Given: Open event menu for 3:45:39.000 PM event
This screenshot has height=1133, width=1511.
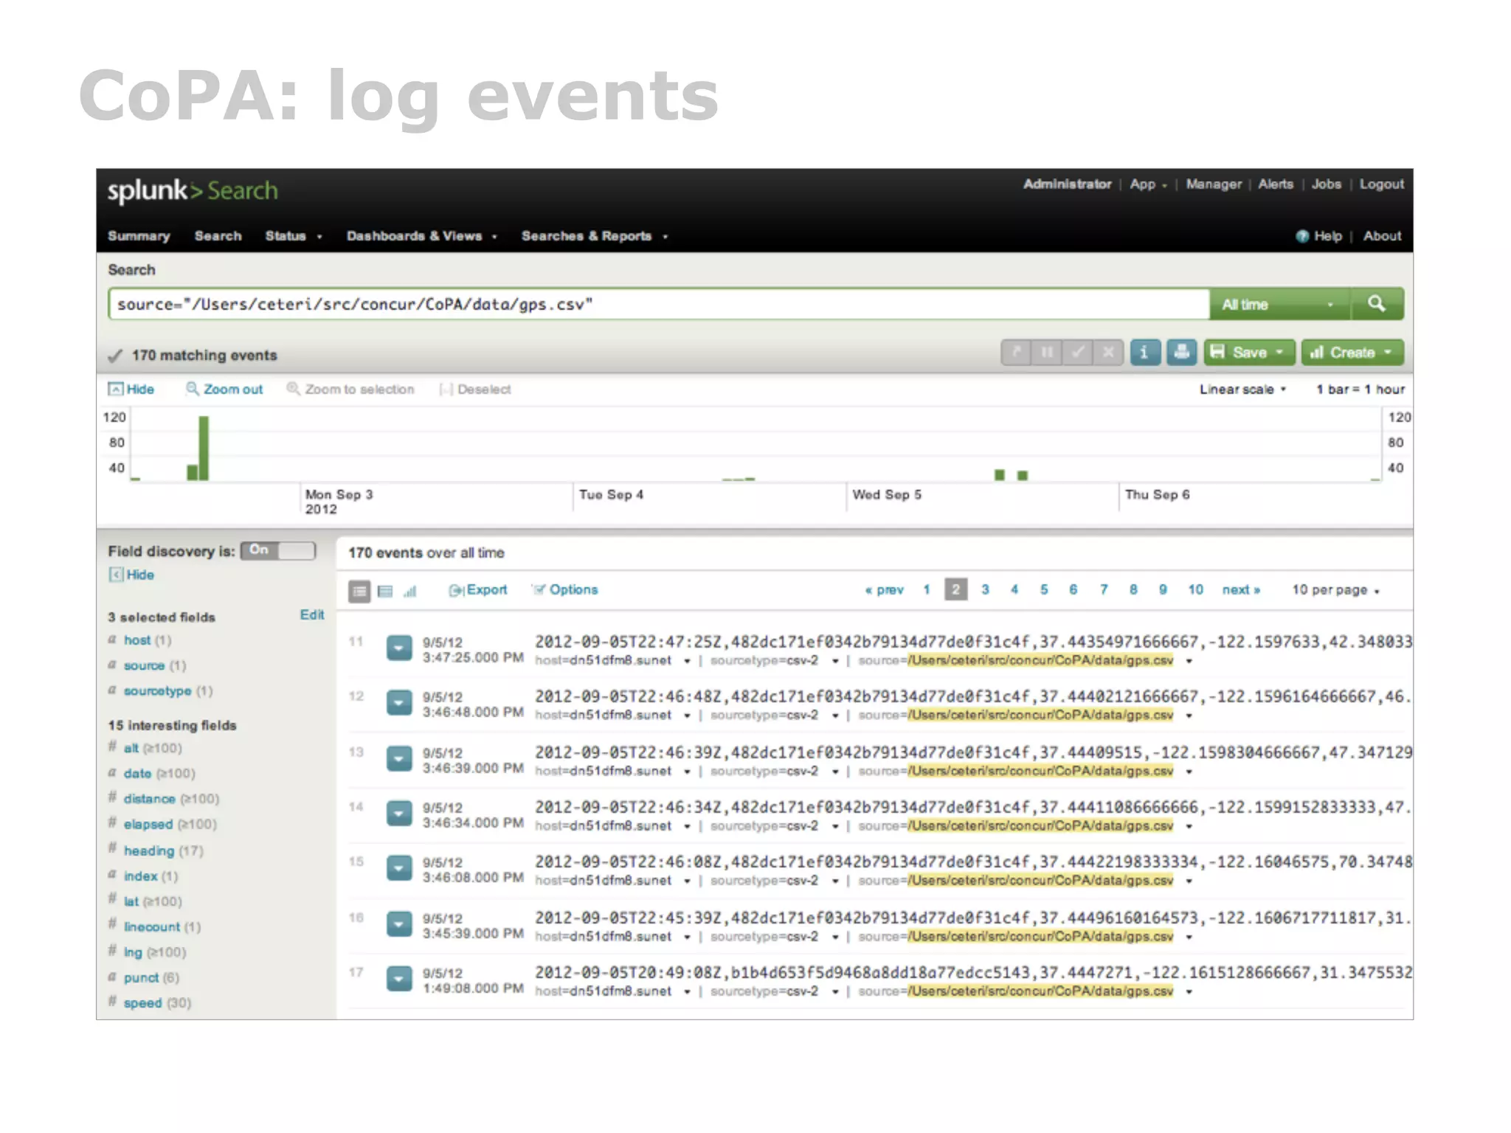Looking at the screenshot, I should [x=399, y=924].
